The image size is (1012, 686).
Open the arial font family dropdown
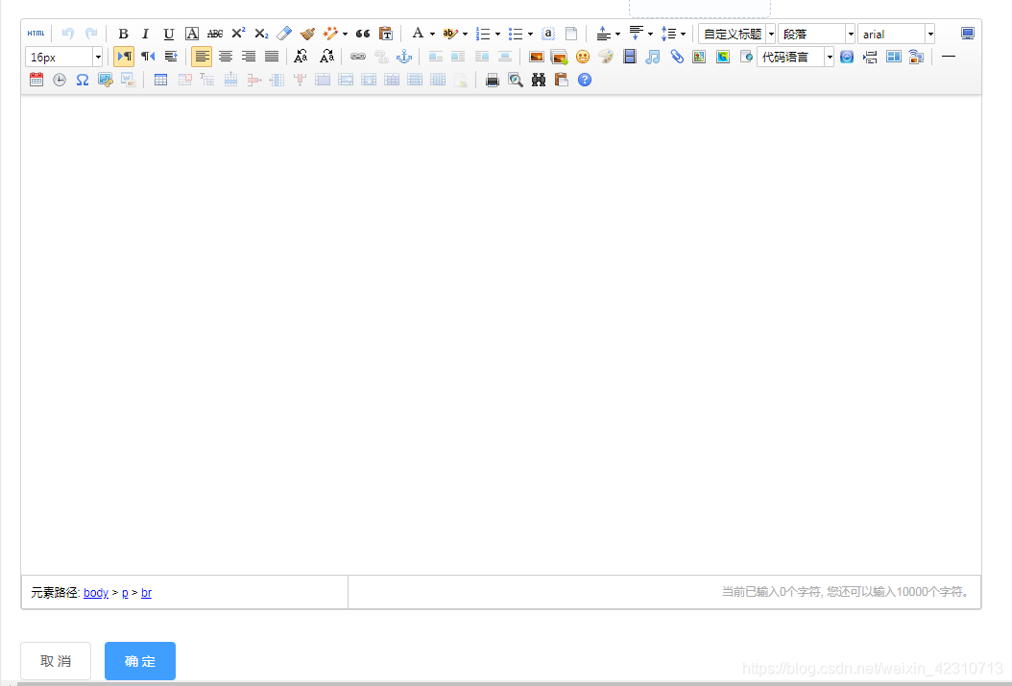[896, 34]
